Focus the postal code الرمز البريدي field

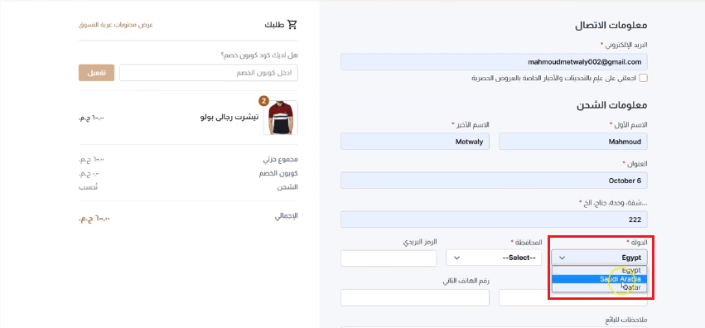389,258
